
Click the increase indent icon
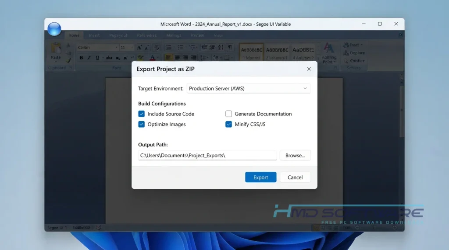click(212, 47)
